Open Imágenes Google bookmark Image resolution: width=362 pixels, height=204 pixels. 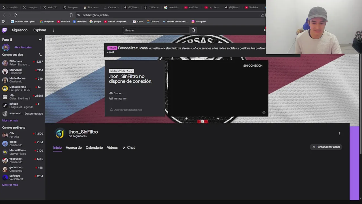(x=47, y=22)
